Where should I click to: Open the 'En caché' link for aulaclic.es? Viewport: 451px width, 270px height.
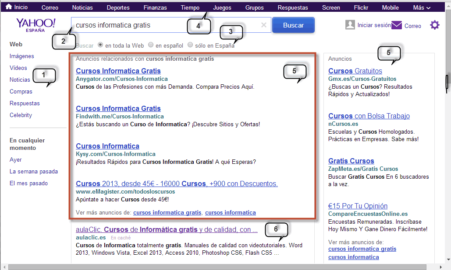coord(121,238)
